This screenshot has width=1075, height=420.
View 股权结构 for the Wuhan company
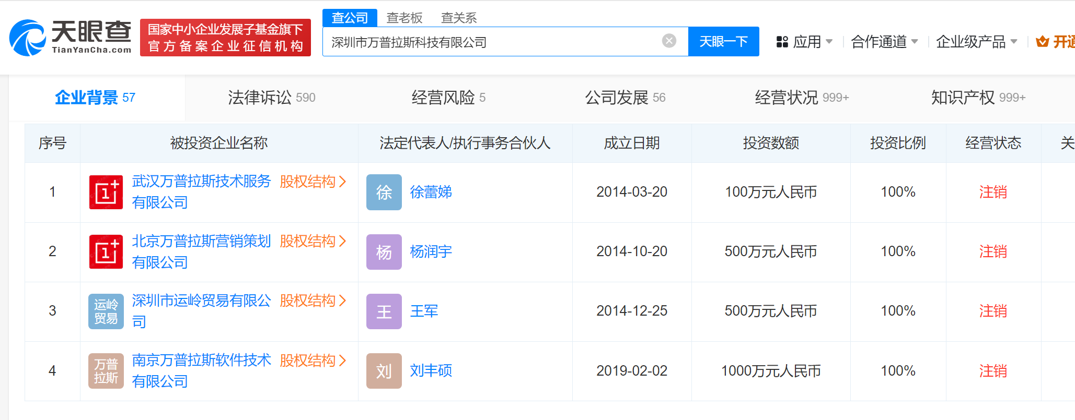[x=313, y=182]
